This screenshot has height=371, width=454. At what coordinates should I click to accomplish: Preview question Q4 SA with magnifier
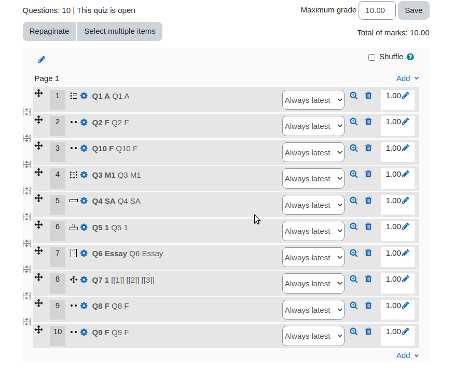pyautogui.click(x=353, y=201)
